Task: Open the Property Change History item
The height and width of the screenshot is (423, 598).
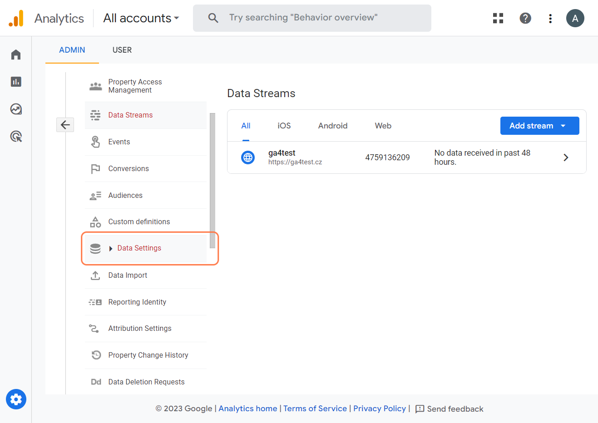Action: coord(146,355)
